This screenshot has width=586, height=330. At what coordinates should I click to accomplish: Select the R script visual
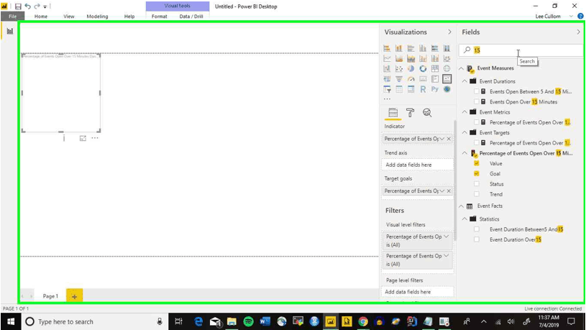click(x=423, y=89)
